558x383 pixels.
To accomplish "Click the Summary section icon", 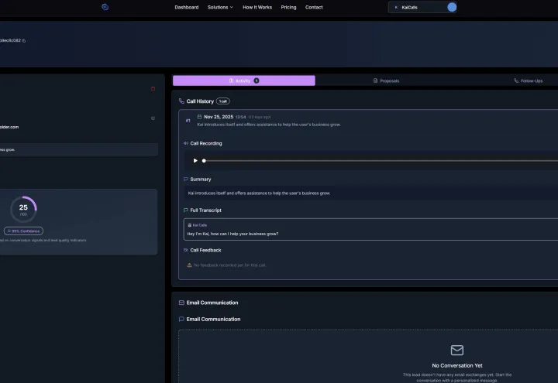I will click(186, 179).
